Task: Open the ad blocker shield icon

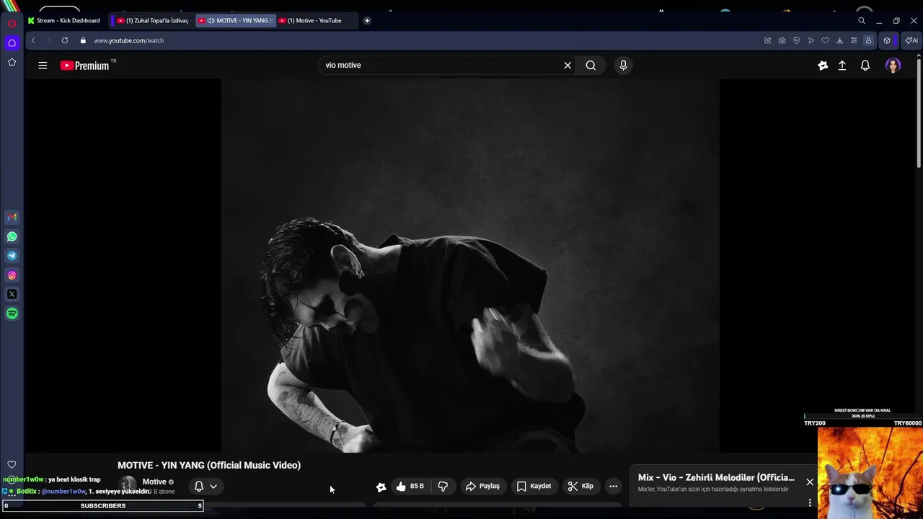Action: (796, 40)
